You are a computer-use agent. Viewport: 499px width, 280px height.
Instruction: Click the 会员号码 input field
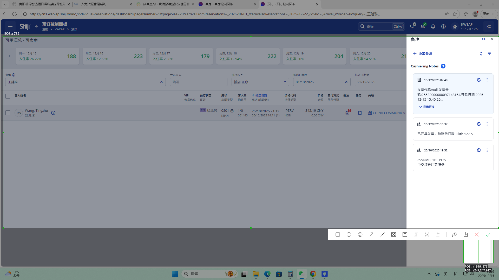point(199,82)
